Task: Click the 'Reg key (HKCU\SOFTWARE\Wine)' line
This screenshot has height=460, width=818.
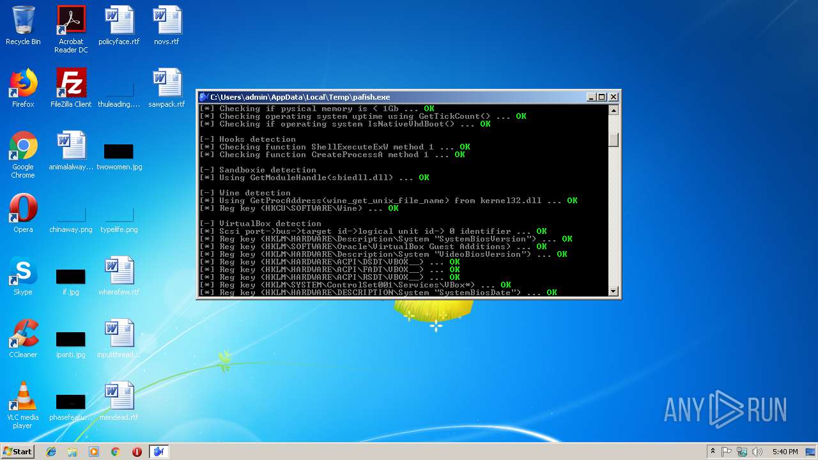Action: click(299, 208)
